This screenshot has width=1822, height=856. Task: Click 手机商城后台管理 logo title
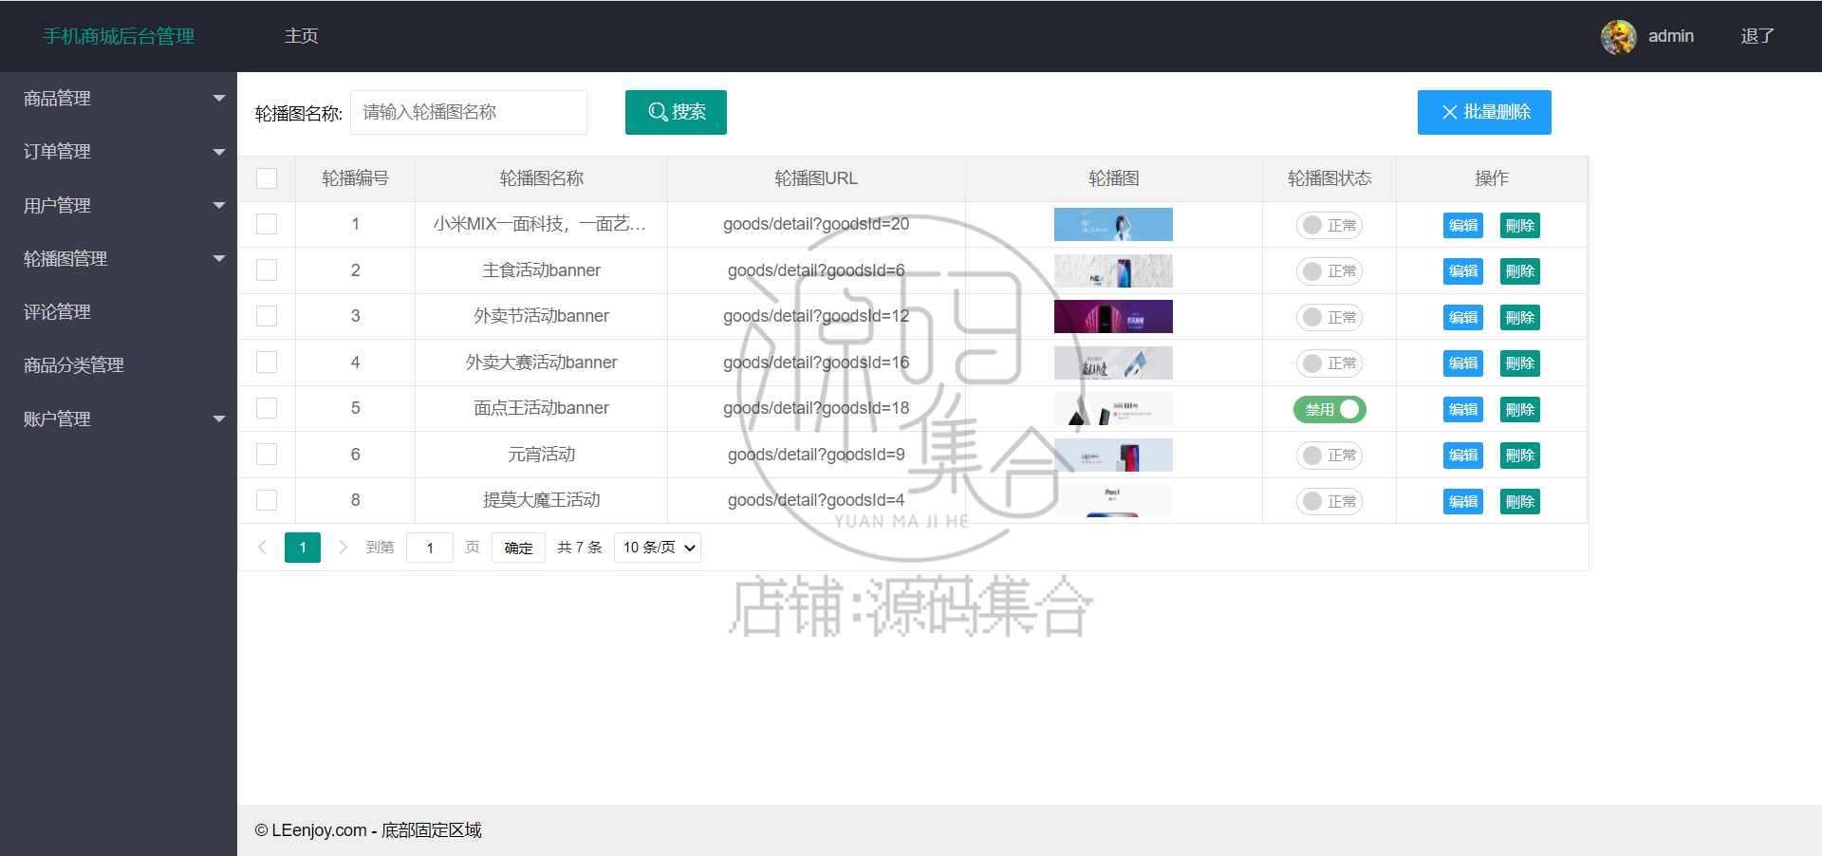[119, 36]
